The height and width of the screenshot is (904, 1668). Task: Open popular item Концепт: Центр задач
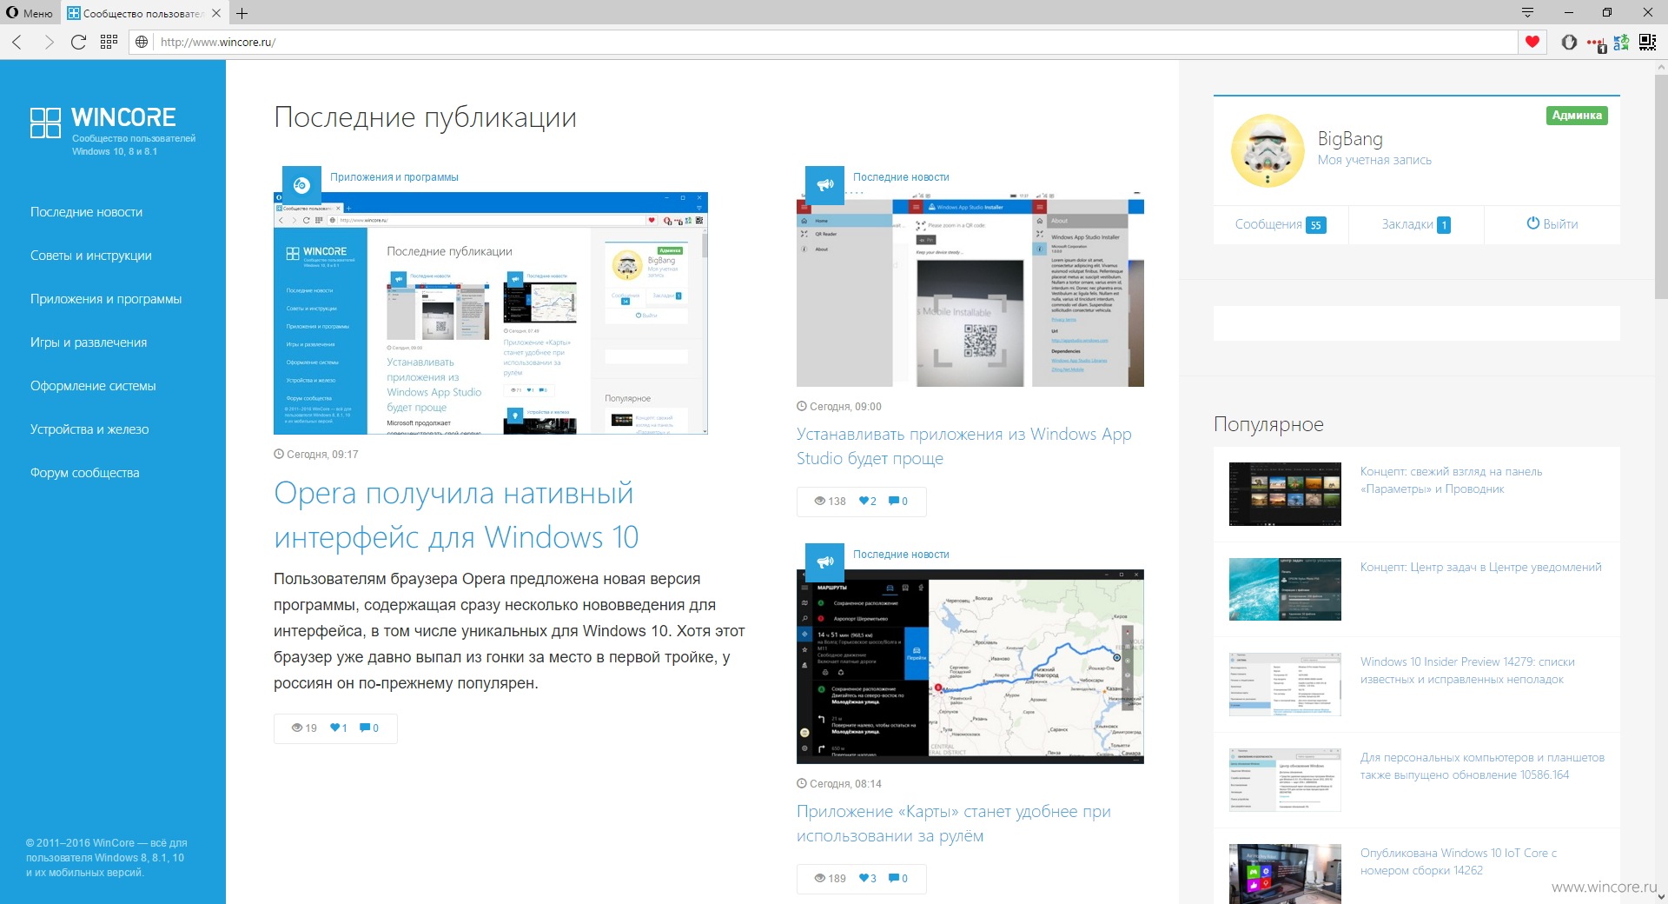1481,568
